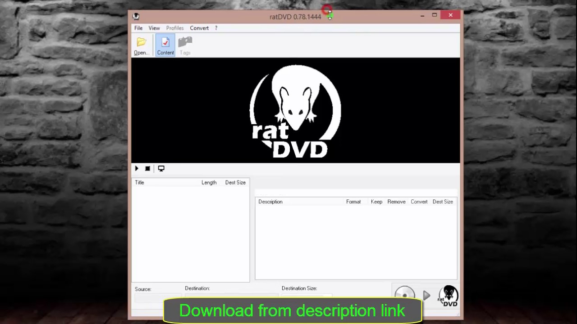Stop preview with the stop button
577x324 pixels.
click(x=147, y=168)
